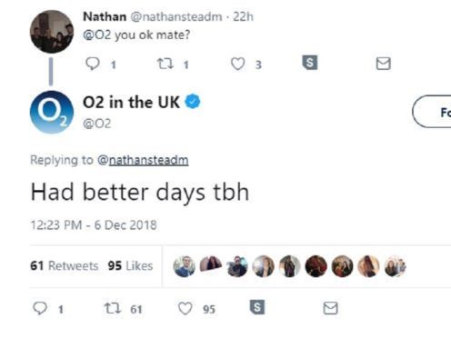Retweet Nathan's tweet
The width and height of the screenshot is (451, 338).
tap(165, 64)
